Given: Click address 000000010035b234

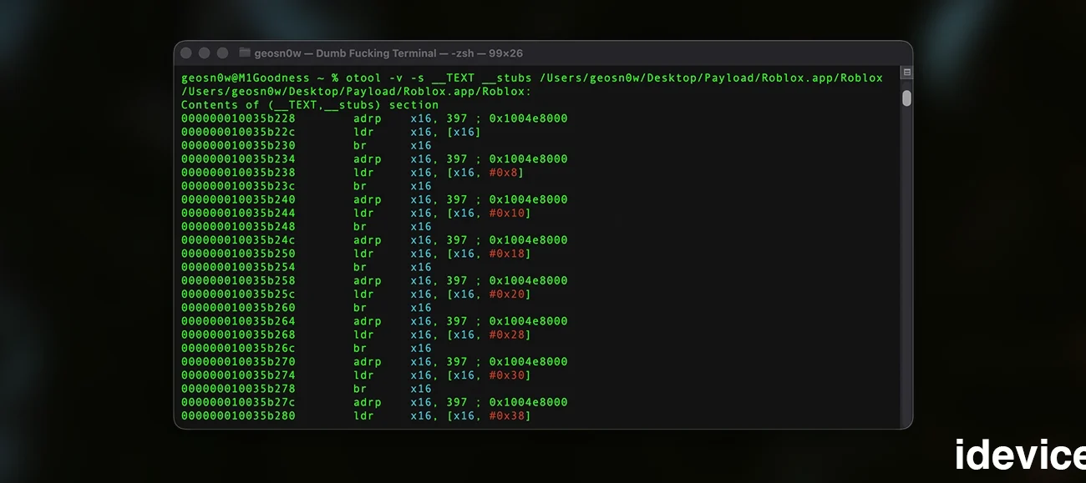Looking at the screenshot, I should tap(238, 158).
